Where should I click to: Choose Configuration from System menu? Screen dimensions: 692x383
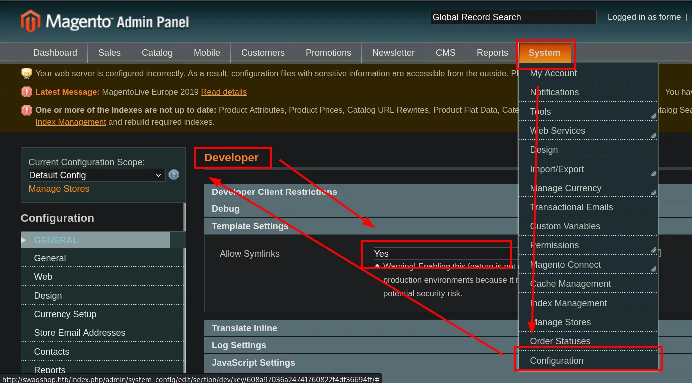pyautogui.click(x=588, y=361)
